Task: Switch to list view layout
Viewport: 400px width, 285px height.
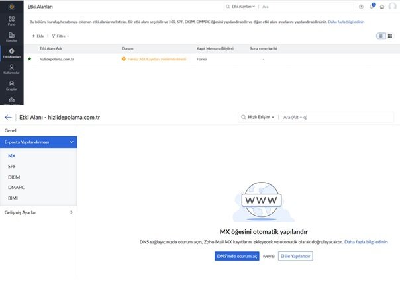Action: [x=380, y=36]
